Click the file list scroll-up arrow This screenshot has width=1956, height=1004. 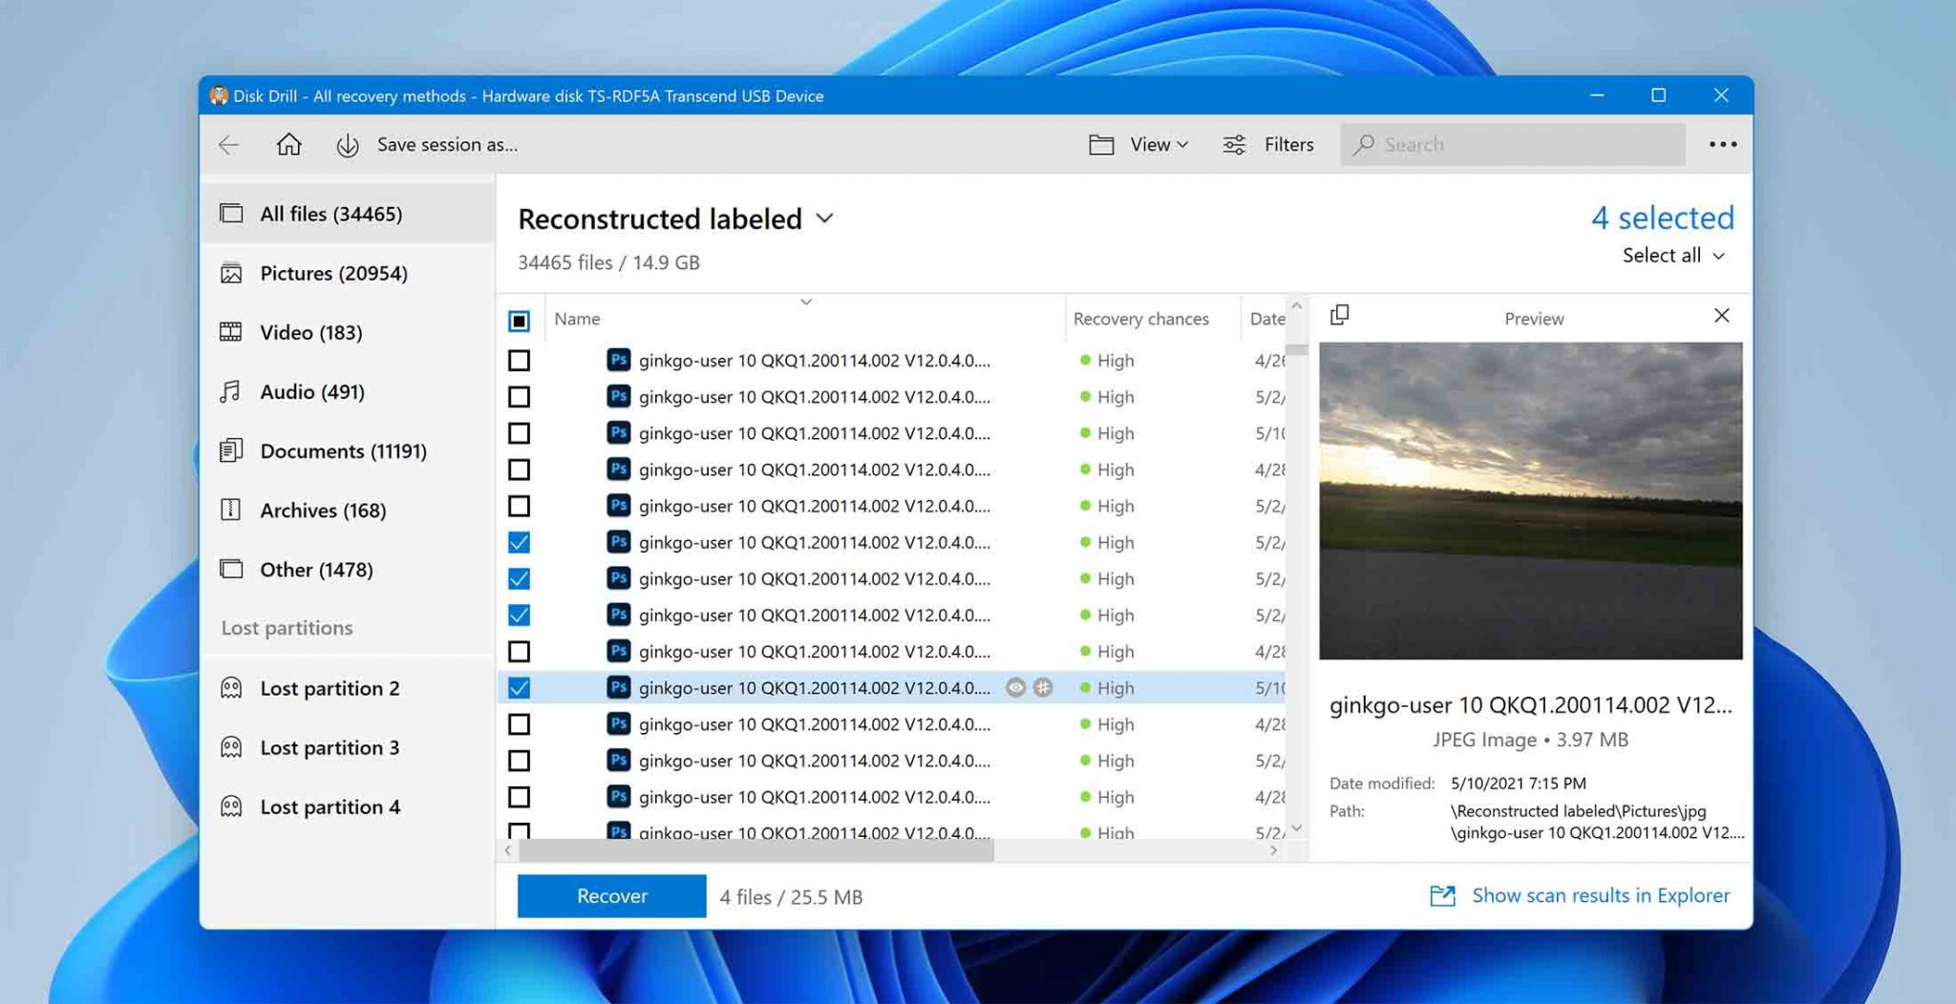(x=1296, y=305)
